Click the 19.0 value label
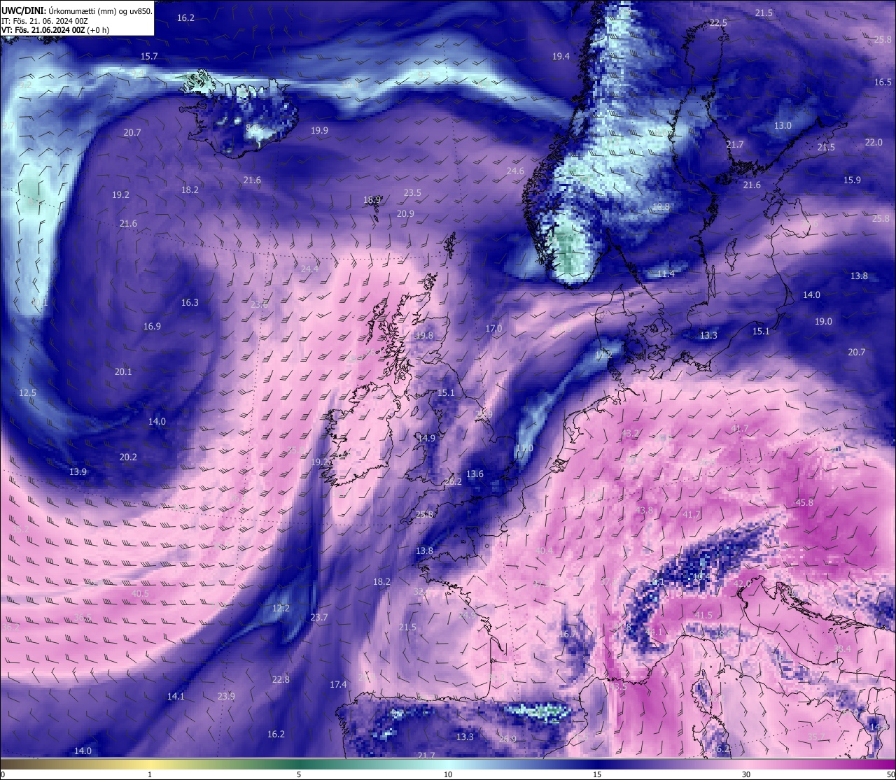896x780 pixels. tap(823, 321)
